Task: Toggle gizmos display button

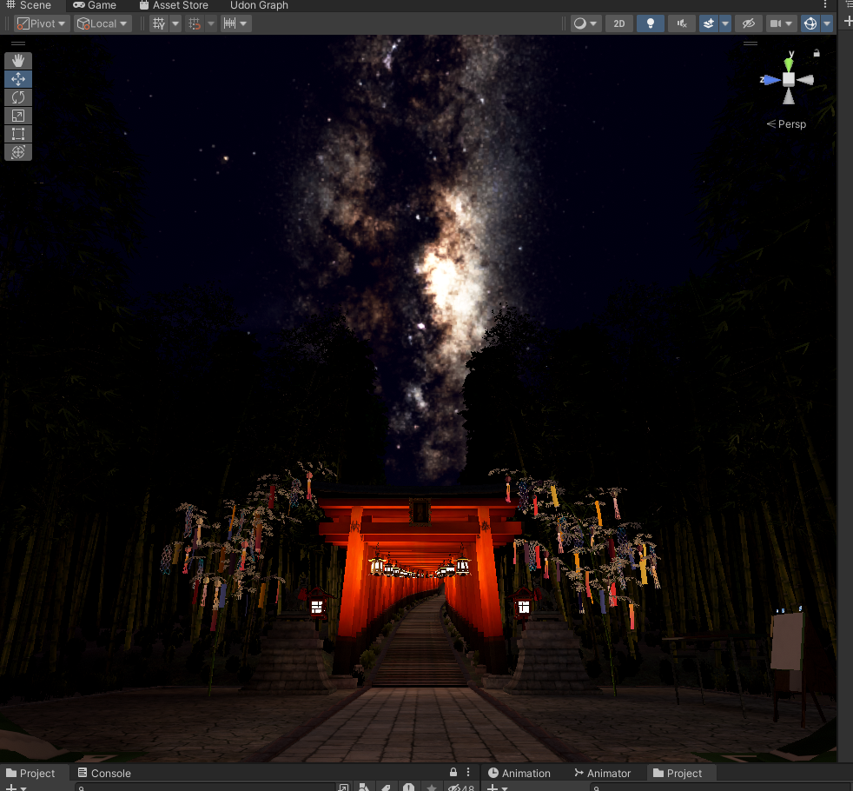Action: 810,23
